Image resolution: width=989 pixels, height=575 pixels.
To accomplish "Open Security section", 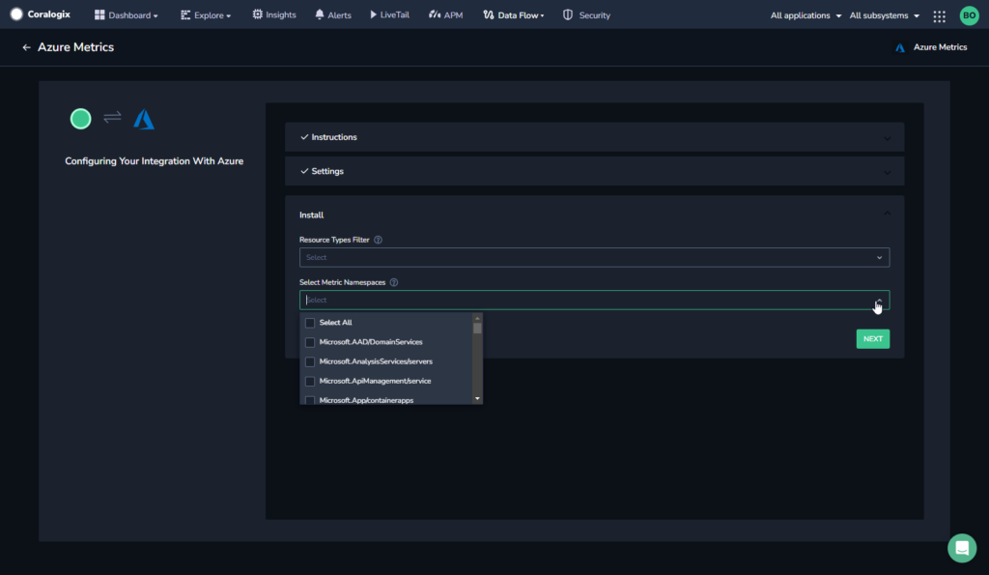I will click(x=586, y=15).
